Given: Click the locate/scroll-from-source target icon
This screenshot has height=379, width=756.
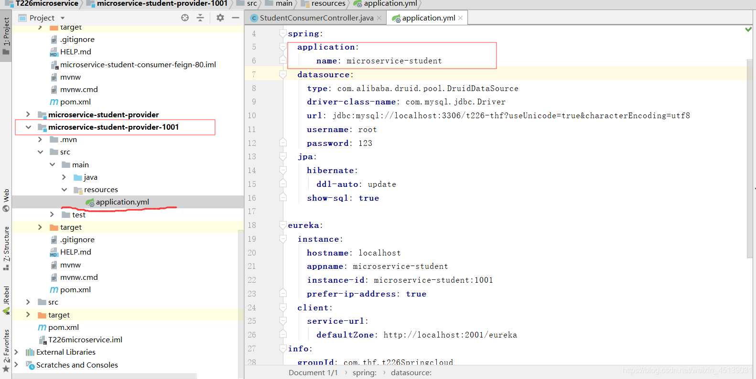Looking at the screenshot, I should click(185, 18).
